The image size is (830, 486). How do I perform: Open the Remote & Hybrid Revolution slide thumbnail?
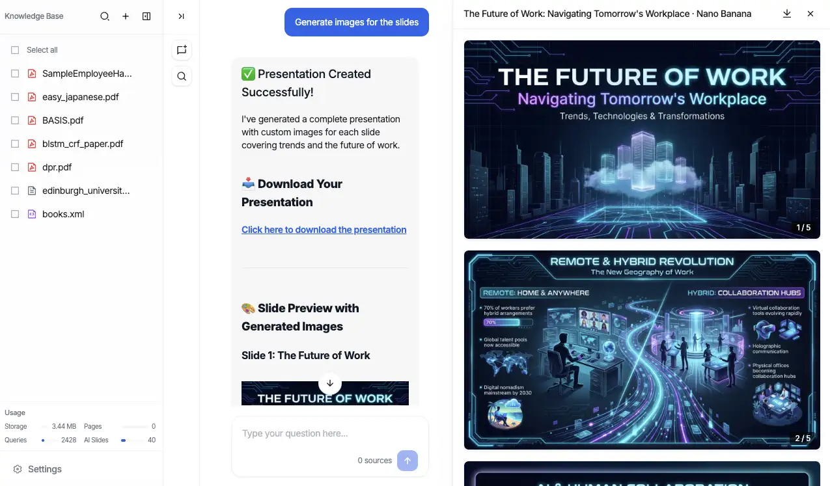coord(641,350)
